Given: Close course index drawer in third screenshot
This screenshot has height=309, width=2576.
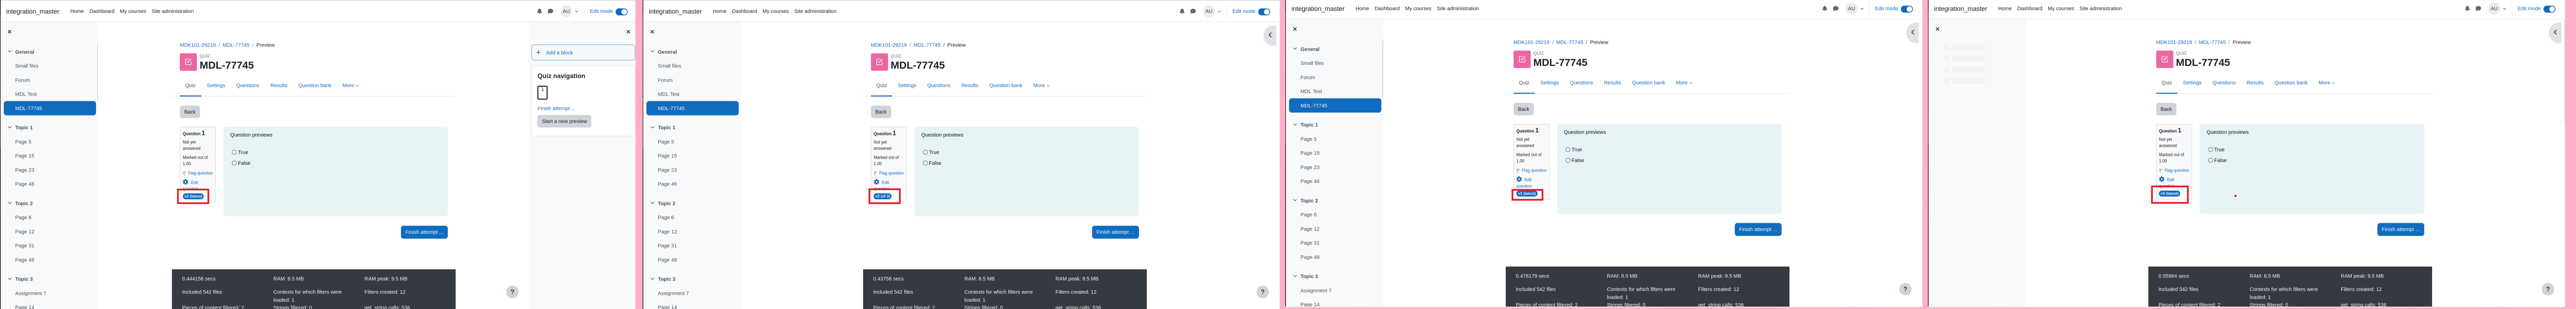Looking at the screenshot, I should point(1295,29).
